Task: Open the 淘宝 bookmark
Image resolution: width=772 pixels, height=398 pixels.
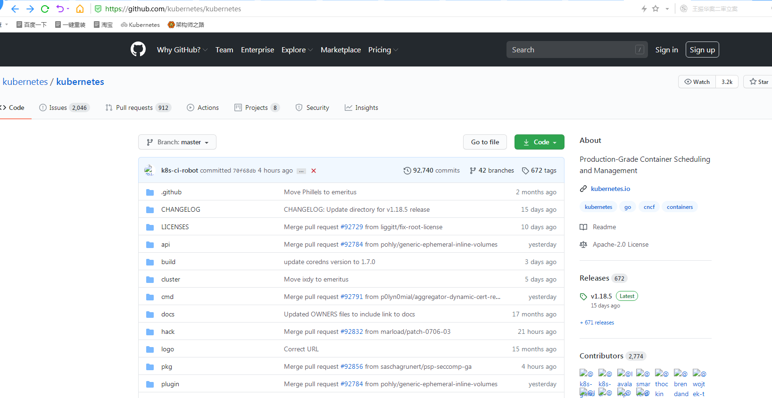Action: [103, 25]
